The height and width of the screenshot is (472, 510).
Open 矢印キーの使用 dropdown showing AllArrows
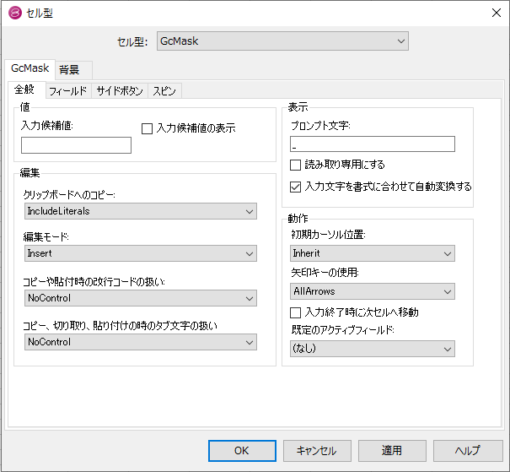[x=373, y=291]
